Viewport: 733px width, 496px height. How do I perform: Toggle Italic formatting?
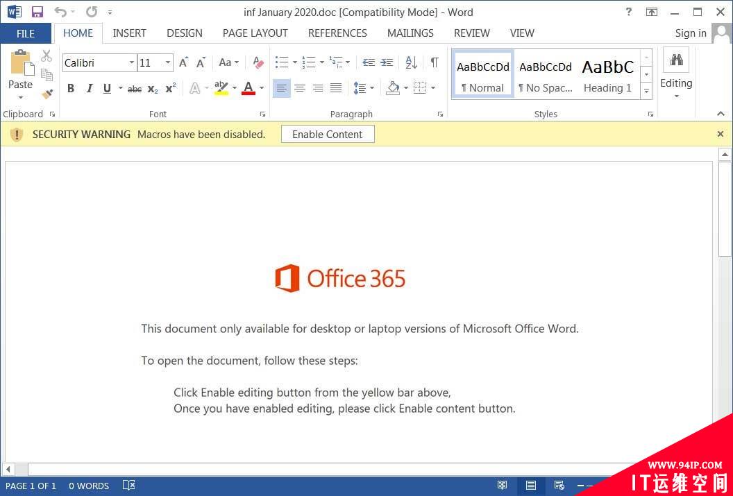pyautogui.click(x=90, y=88)
